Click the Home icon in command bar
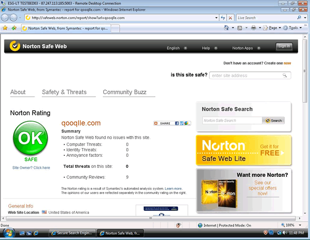The image size is (310, 240). pos(226,28)
